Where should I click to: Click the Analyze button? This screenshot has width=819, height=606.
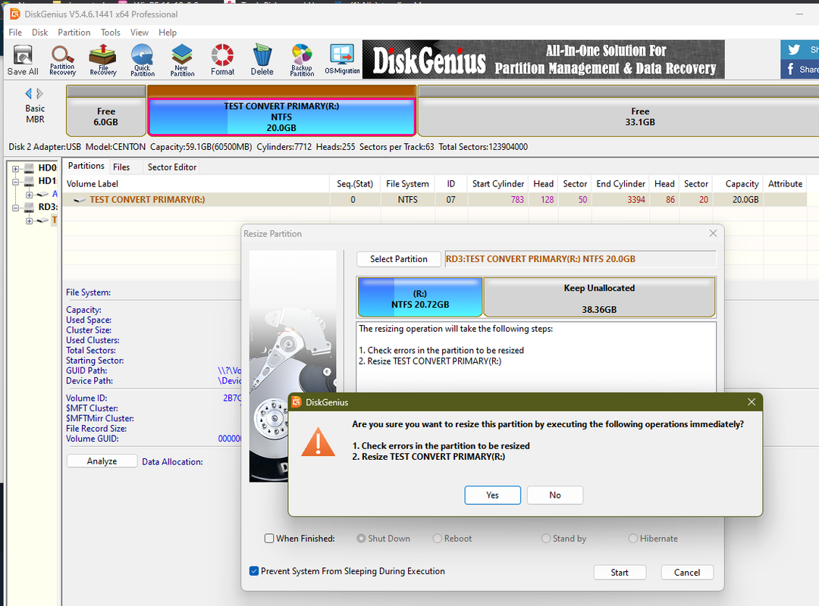pyautogui.click(x=102, y=461)
